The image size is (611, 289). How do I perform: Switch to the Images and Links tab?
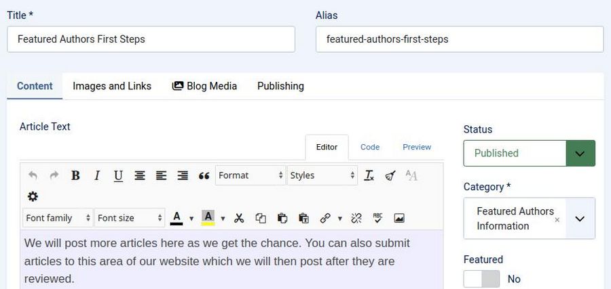coord(112,86)
